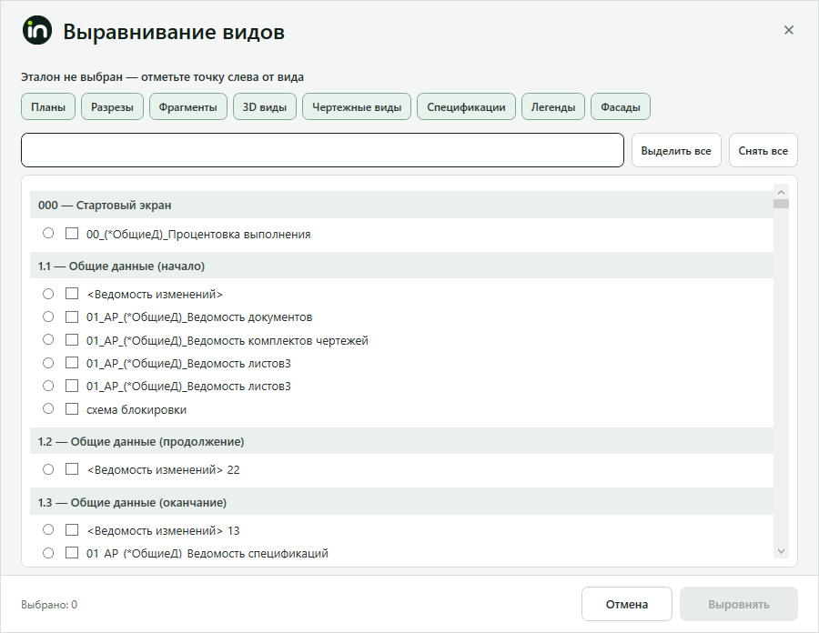Check the box for Ведомость спецификаций row

(72, 553)
